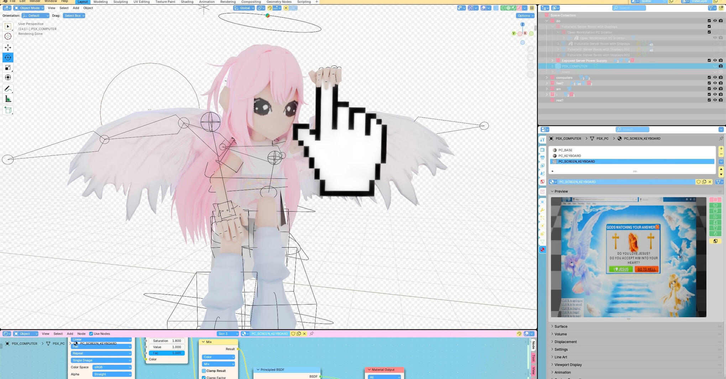The width and height of the screenshot is (726, 379).
Task: Hide the computers collection via eye icon
Action: (x=715, y=78)
